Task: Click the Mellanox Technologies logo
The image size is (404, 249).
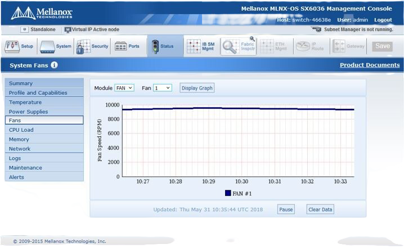Action: 42,13
